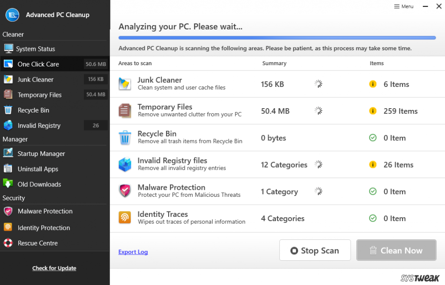
Task: Click the Malware Protection shield icon in scan list
Action: (125, 191)
